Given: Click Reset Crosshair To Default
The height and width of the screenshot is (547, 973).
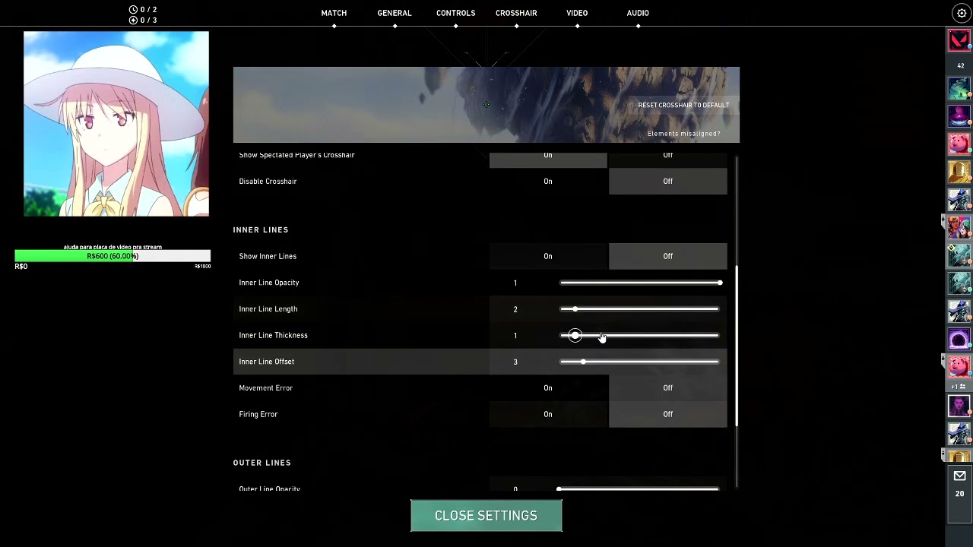Looking at the screenshot, I should point(683,106).
